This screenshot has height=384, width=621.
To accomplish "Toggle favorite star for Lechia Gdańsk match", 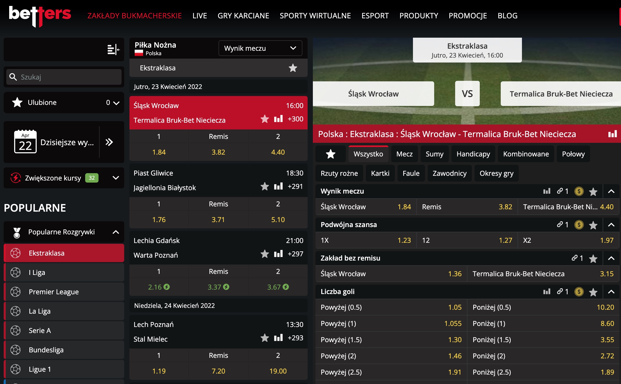I will 265,254.
